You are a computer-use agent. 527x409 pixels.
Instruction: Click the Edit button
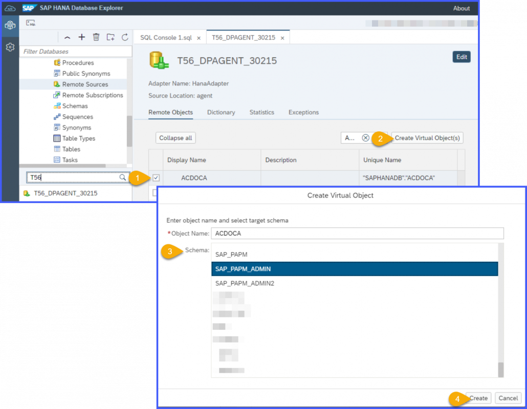[461, 57]
